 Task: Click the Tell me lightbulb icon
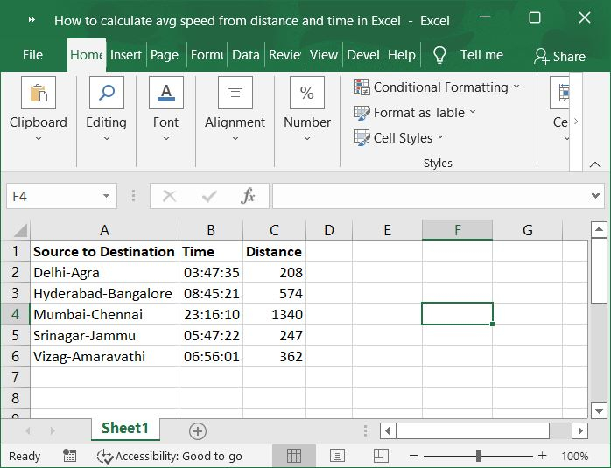point(439,55)
